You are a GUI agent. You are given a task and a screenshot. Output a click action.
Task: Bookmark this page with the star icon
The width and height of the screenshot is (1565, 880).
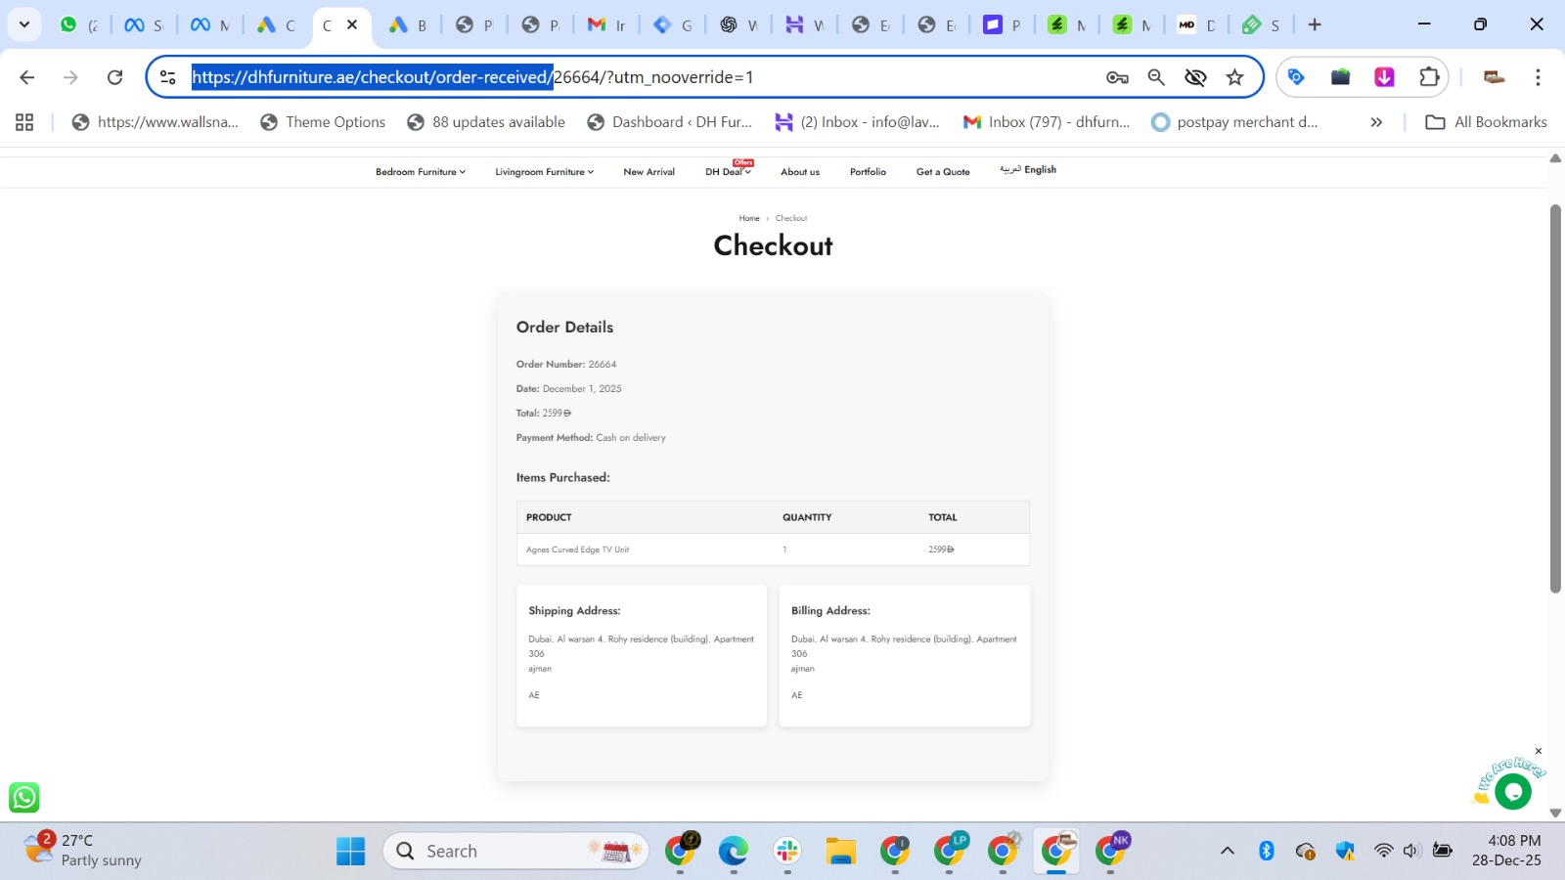tap(1234, 77)
